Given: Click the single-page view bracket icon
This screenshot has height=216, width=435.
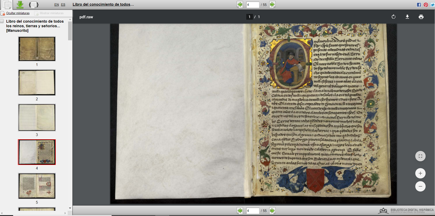Looking at the screenshot, I should coord(34,4).
